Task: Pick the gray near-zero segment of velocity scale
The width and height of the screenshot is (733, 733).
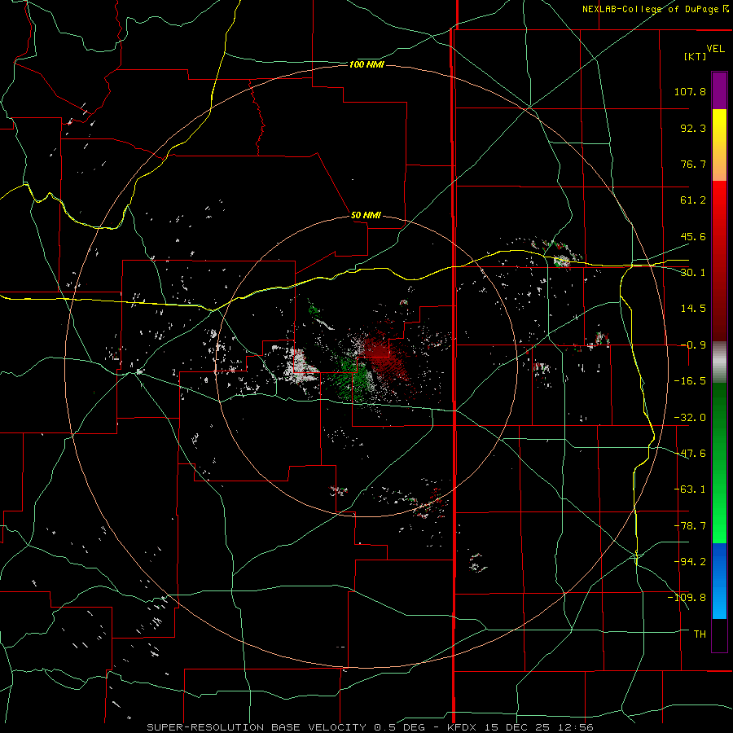Action: tap(719, 362)
